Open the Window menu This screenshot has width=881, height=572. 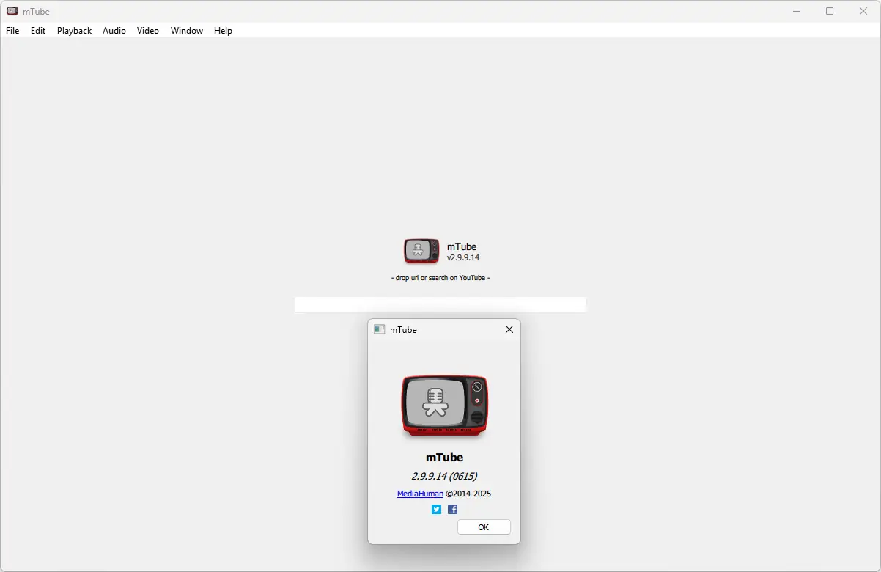point(186,31)
